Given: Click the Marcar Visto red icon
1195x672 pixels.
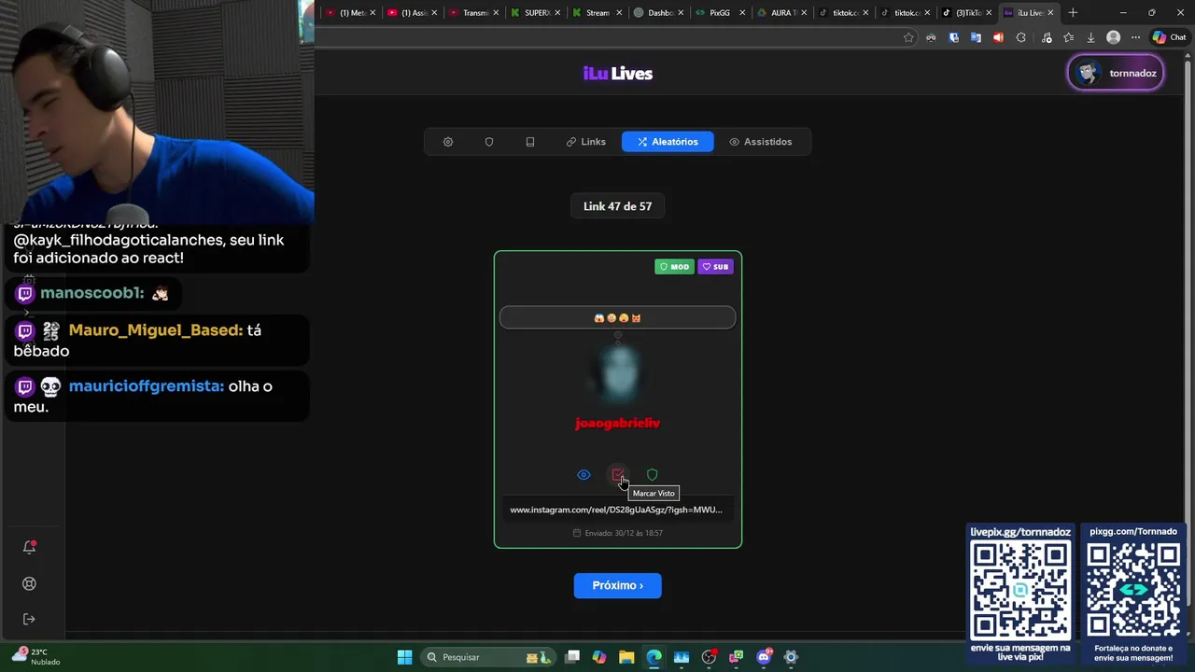Looking at the screenshot, I should click(x=617, y=475).
